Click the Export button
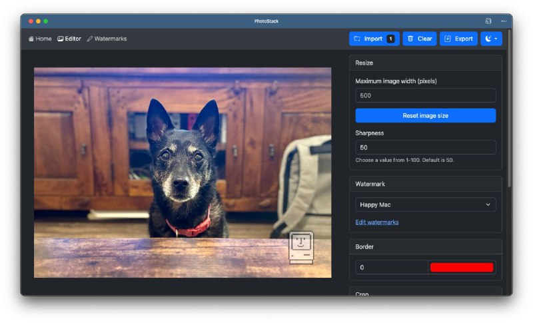This screenshot has height=323, width=533. pyautogui.click(x=458, y=39)
